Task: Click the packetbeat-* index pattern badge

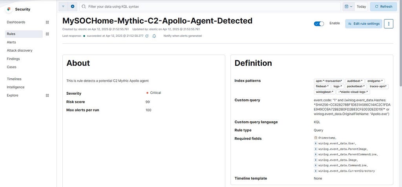Action: click(x=356, y=86)
